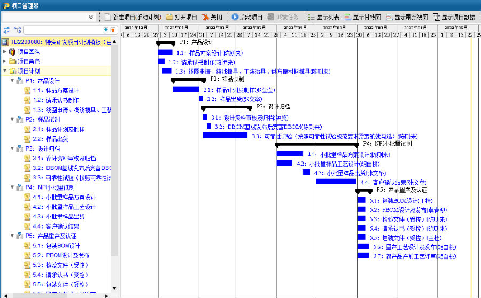481x298 pixels.
Task: Click task icon beside 1.1: 样品方案设计
Action: (x=27, y=90)
